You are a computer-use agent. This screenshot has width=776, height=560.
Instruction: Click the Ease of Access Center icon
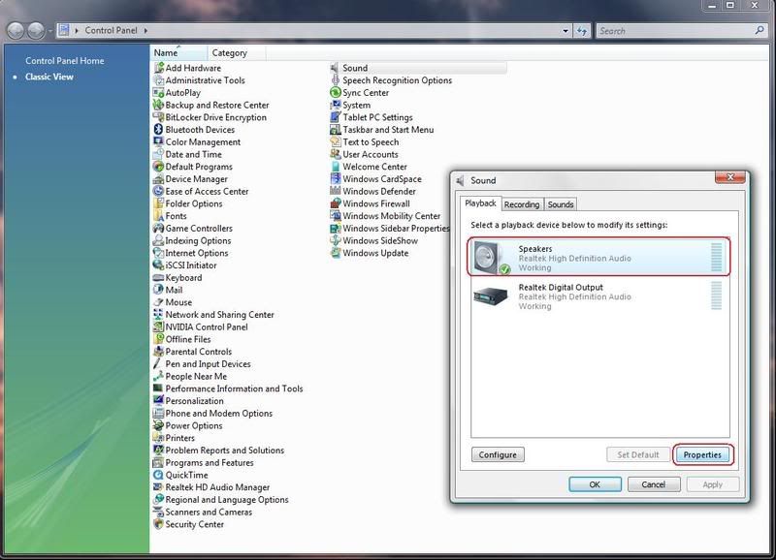coord(158,191)
